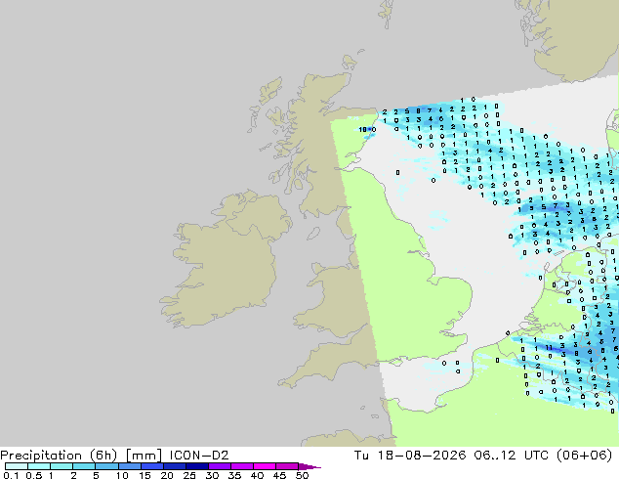Pick the 40–45 mm bright magenta swatch

point(264,466)
